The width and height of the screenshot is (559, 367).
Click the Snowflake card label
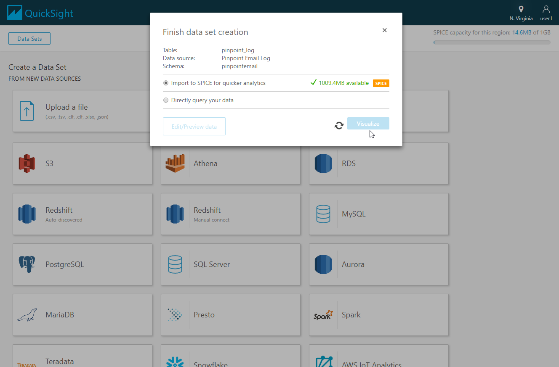210,364
